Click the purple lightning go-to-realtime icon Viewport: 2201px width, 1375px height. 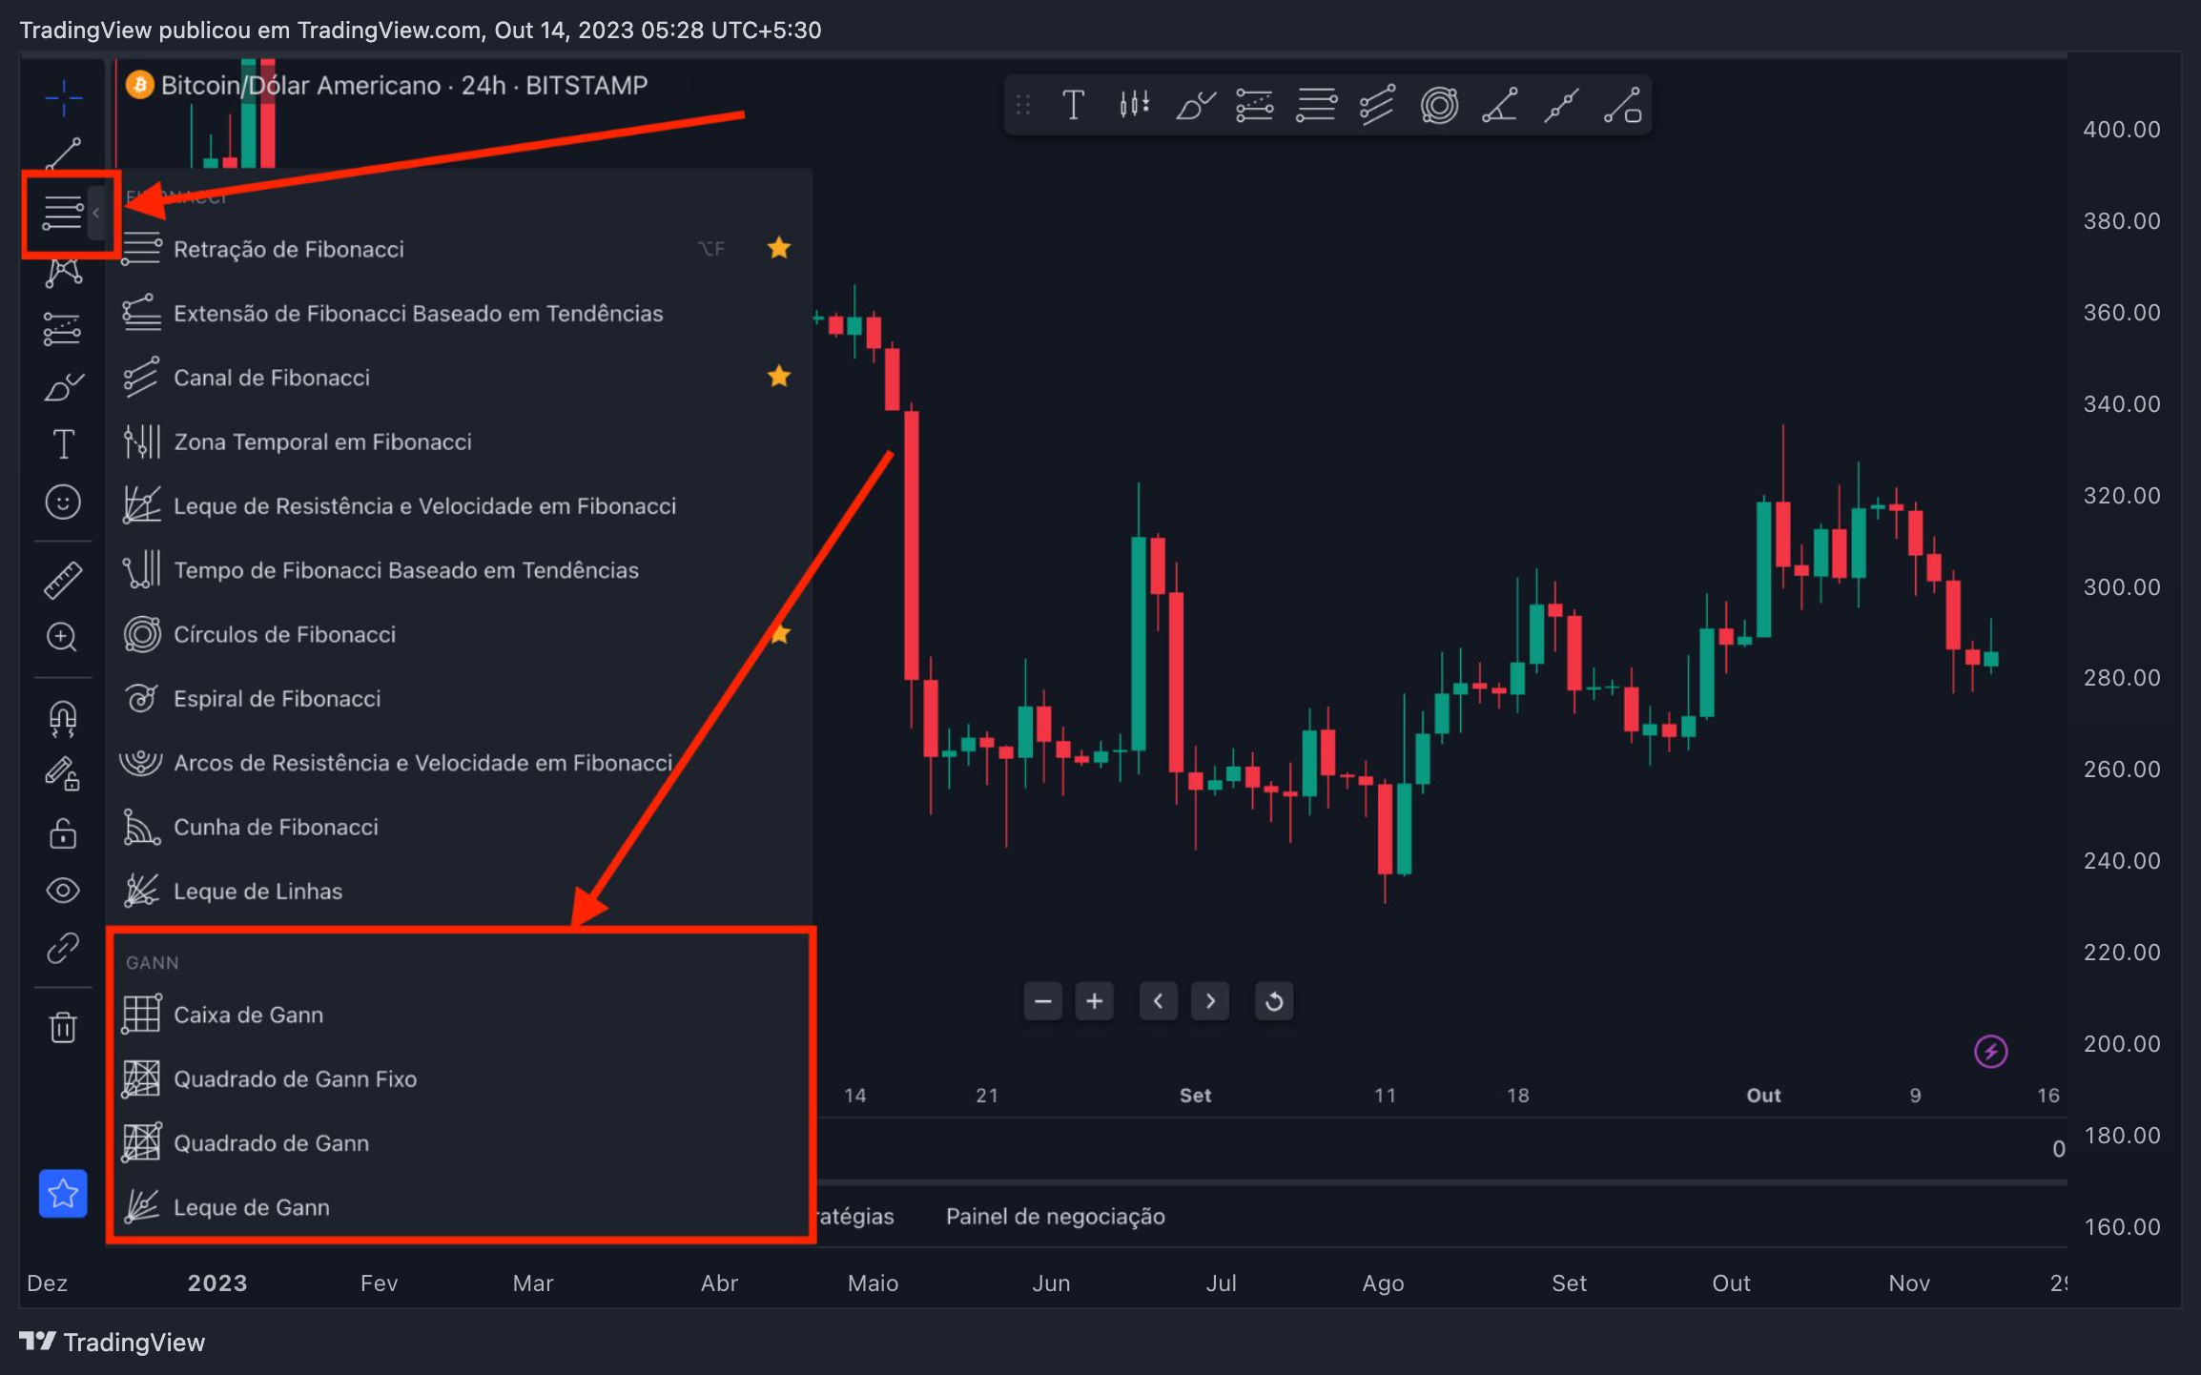1990,1052
